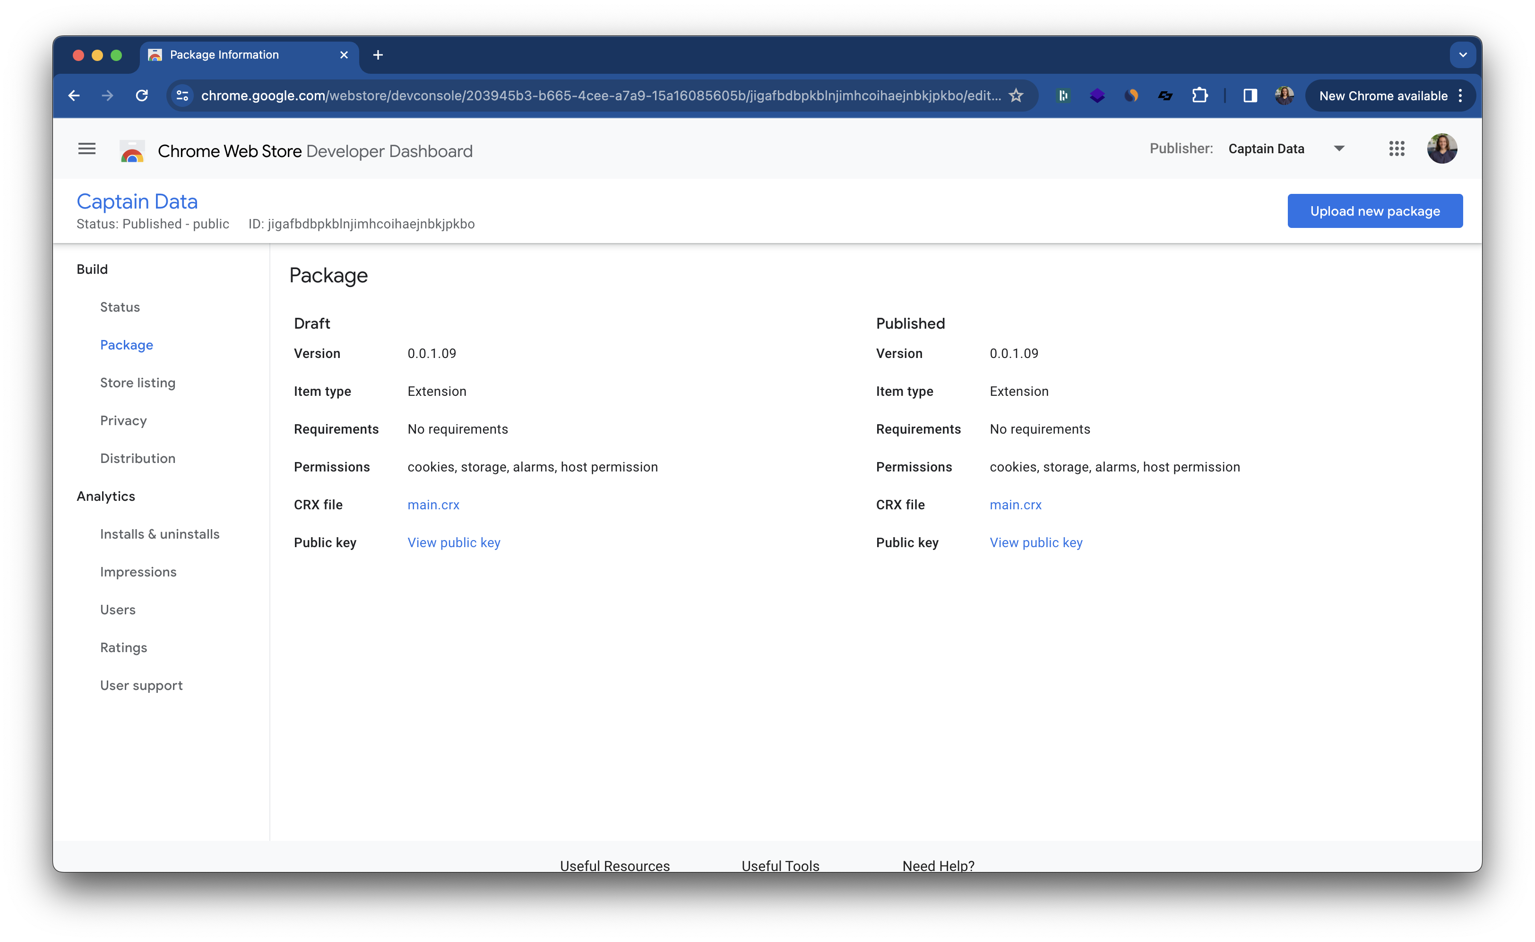Go to Store listing in the sidebar
1535x942 pixels.
coord(138,383)
